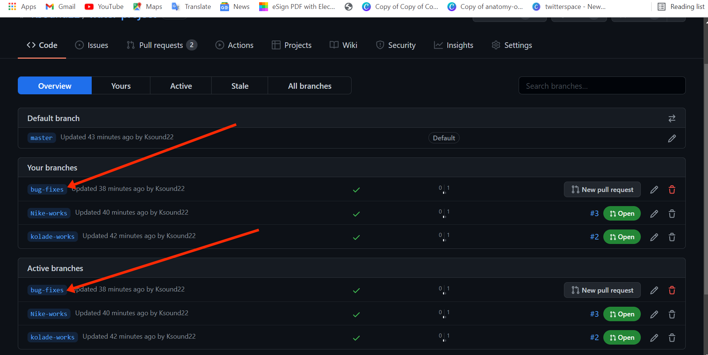Open the Actions tab
708x355 pixels.
pyautogui.click(x=235, y=45)
